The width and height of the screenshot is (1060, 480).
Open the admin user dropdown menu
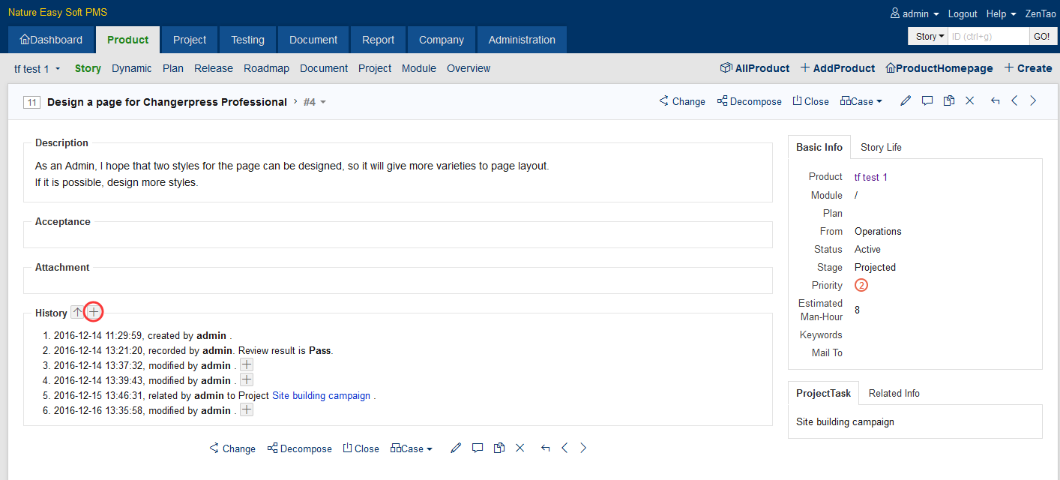[915, 13]
